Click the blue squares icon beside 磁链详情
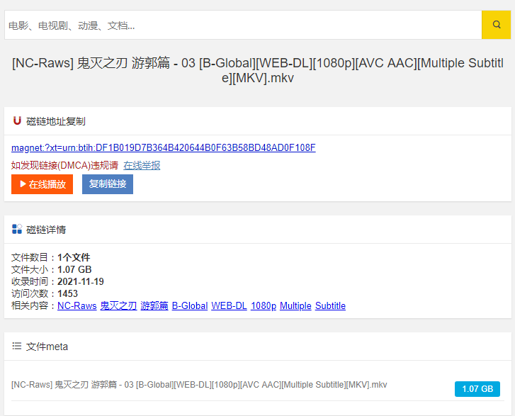The height and width of the screenshot is (416, 515). click(x=17, y=229)
